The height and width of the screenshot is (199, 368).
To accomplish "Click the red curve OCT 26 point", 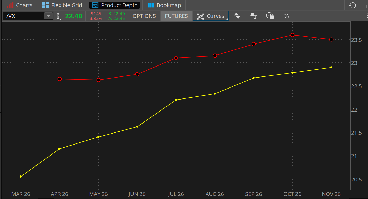I will 292,35.
